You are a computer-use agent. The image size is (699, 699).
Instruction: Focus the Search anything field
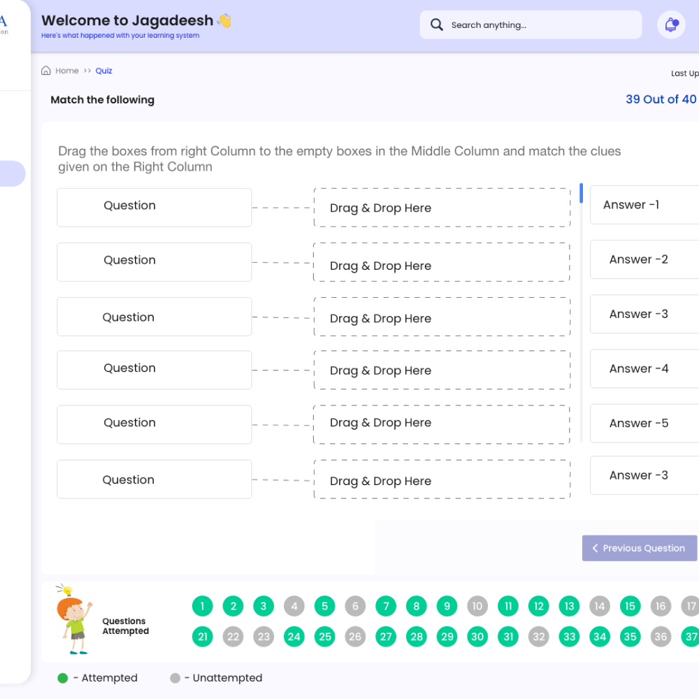point(531,25)
